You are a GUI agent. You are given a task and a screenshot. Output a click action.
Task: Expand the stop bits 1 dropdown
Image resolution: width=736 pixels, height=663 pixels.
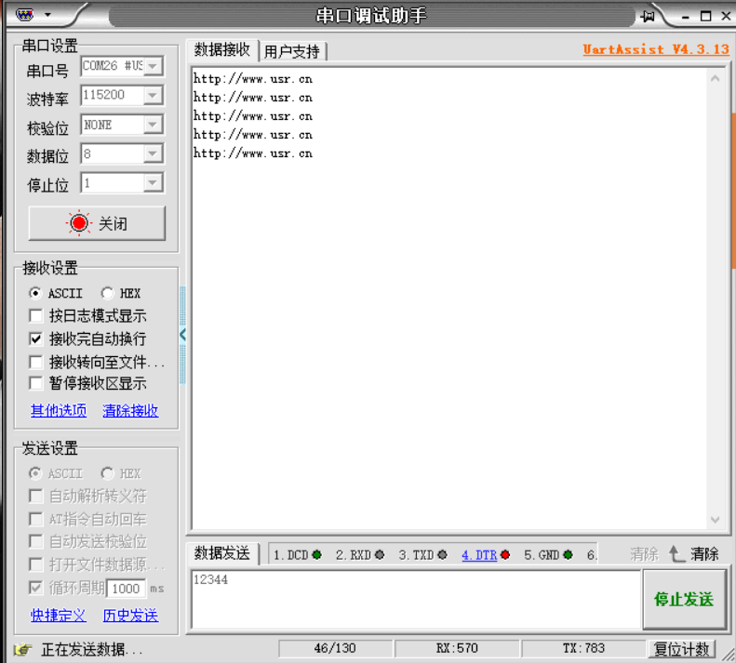(x=153, y=183)
